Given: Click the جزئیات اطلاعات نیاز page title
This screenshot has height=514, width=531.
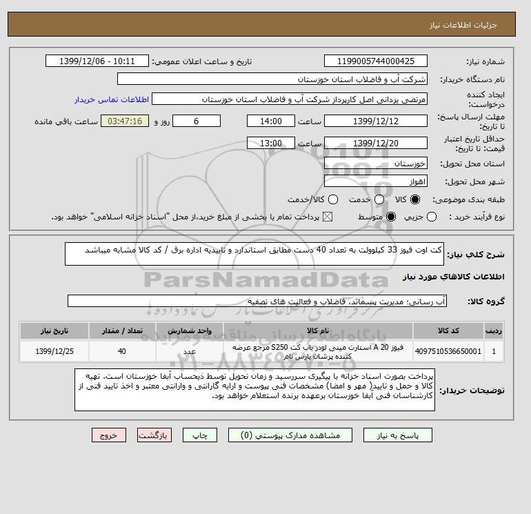Looking at the screenshot, I should coord(463,25).
